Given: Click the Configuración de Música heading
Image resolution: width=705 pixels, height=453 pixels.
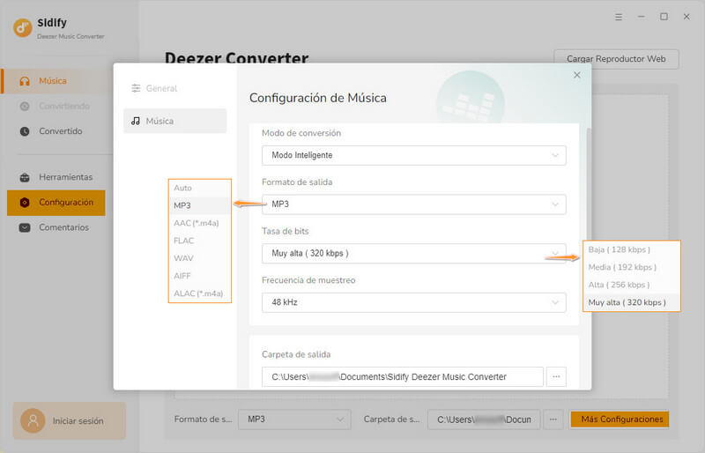Looking at the screenshot, I should click(318, 98).
